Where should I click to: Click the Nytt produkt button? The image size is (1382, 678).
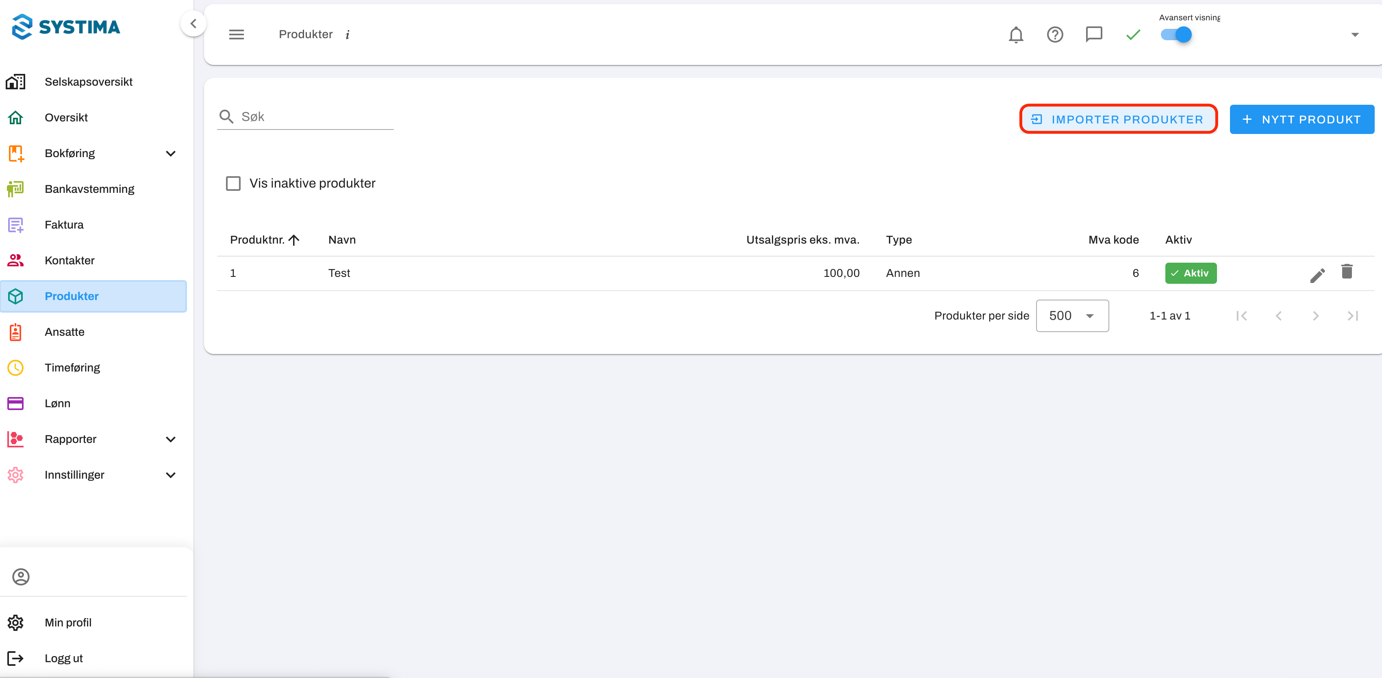[x=1302, y=119]
